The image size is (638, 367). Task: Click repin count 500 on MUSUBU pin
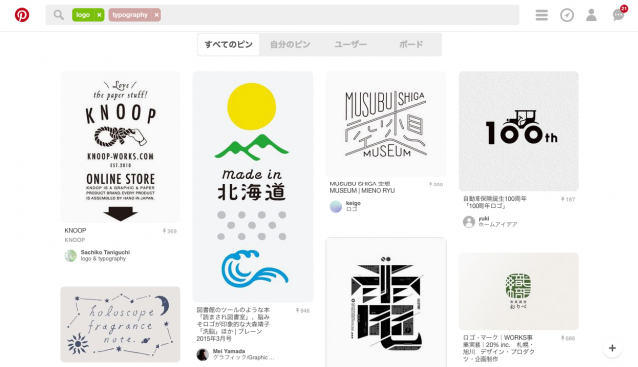click(x=436, y=184)
